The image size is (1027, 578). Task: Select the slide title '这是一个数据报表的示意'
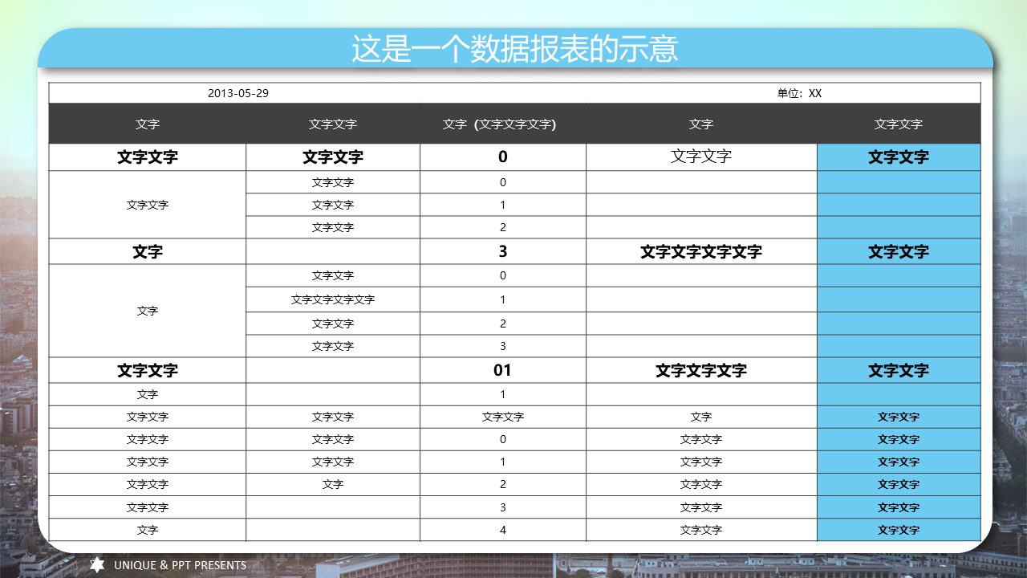514,49
